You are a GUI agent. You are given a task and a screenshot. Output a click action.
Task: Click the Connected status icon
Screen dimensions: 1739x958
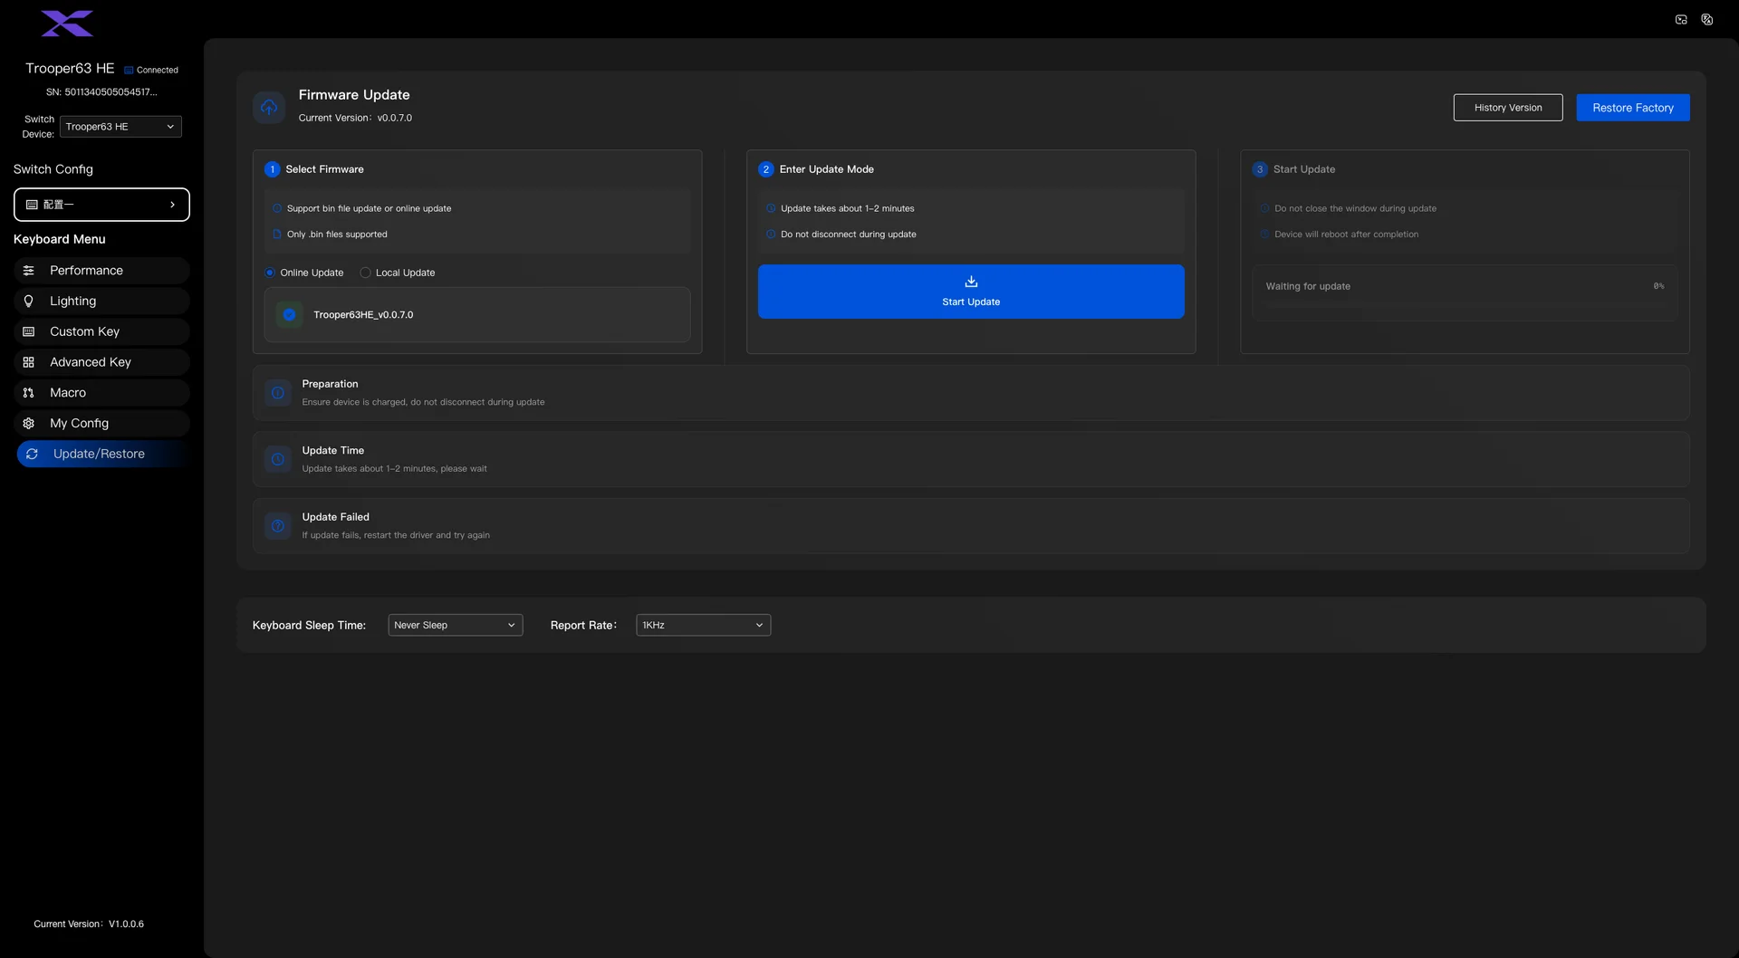129,70
